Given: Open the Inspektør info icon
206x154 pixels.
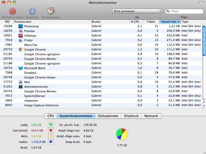Looking at the screenshot, I should [x=32, y=11].
